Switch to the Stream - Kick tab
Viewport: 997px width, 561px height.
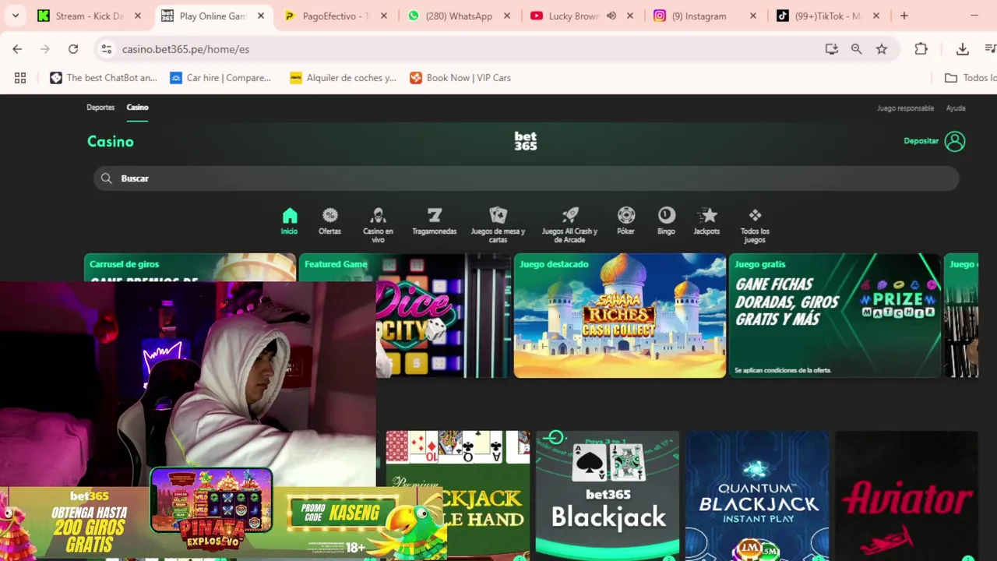point(90,16)
